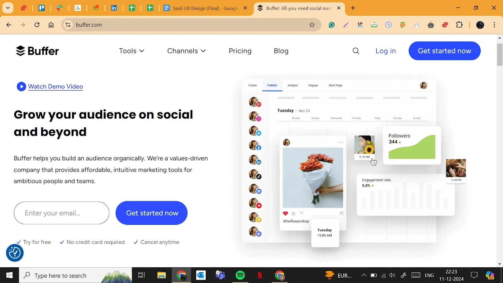Screen dimensions: 503x283
Task: Open the cookie preferences icon
Action: [15, 252]
